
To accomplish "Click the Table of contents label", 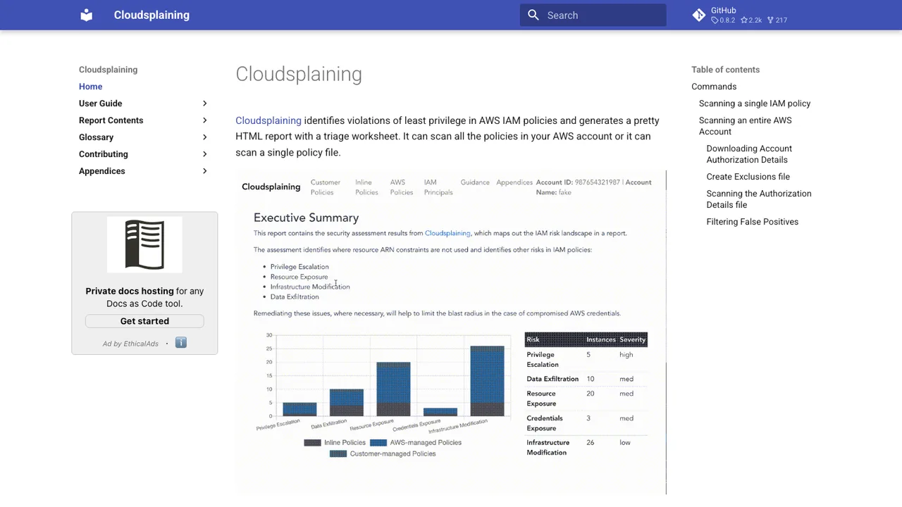I will (x=725, y=70).
